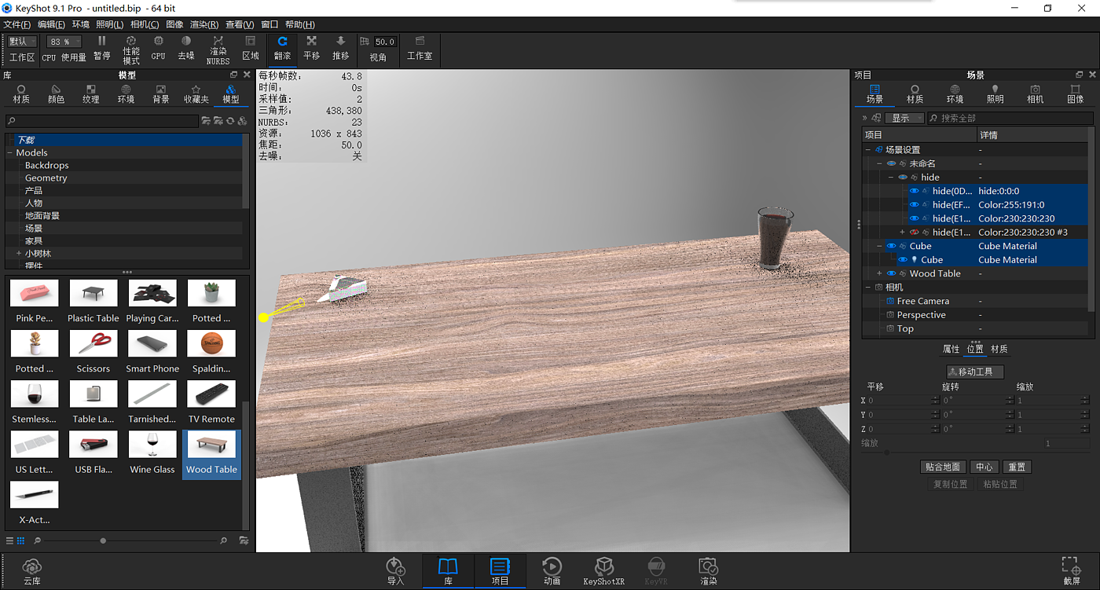Toggle visibility of the hide group
The image size is (1100, 590).
coord(903,178)
